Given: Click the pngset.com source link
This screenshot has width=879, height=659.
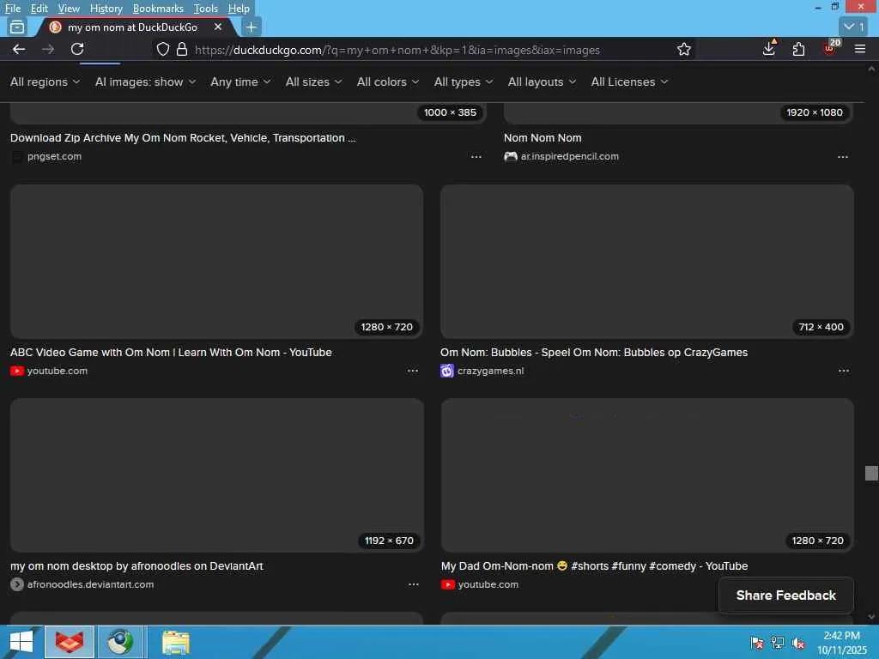Looking at the screenshot, I should (54, 156).
